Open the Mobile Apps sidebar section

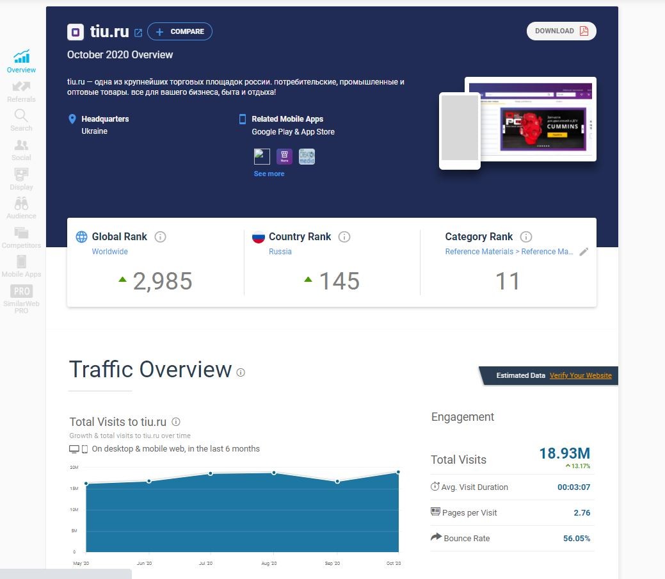[x=21, y=266]
